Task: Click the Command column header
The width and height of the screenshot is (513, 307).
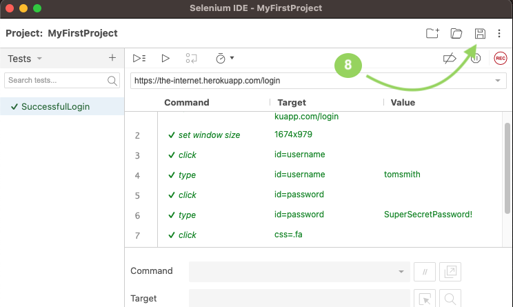Action: click(186, 102)
